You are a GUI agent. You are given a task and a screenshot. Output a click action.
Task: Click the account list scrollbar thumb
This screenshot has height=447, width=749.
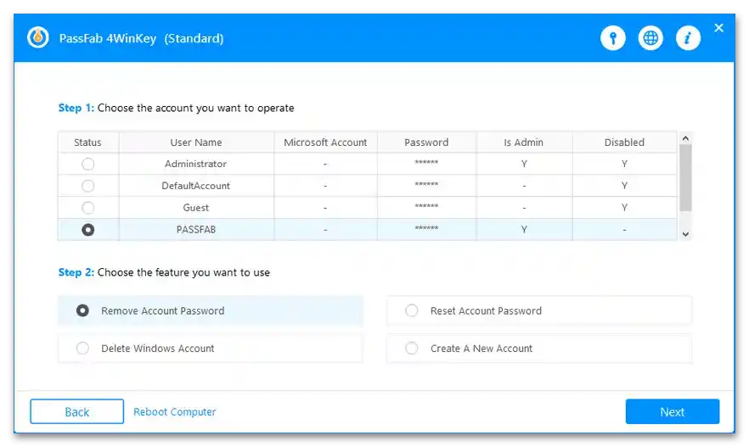[x=685, y=177]
